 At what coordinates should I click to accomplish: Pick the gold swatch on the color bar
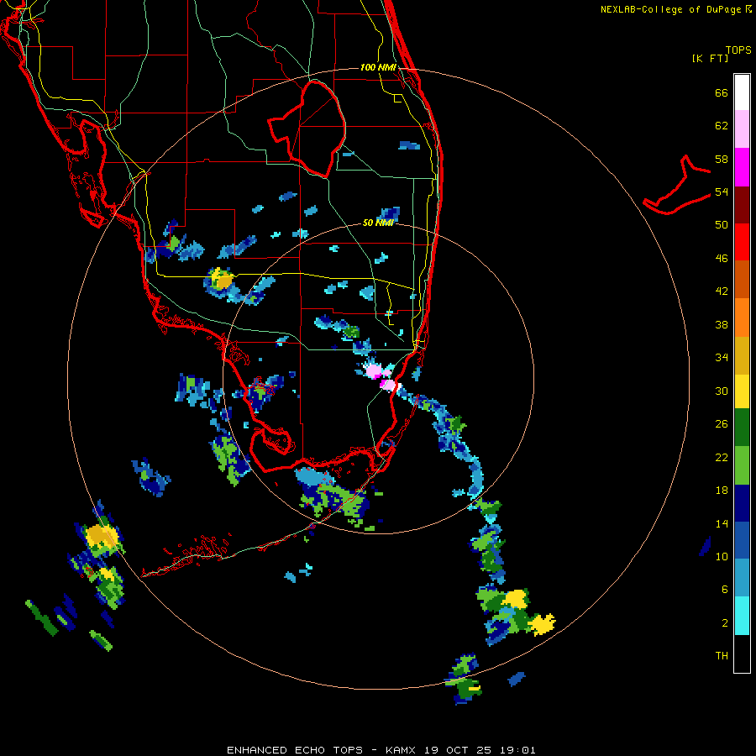click(742, 355)
